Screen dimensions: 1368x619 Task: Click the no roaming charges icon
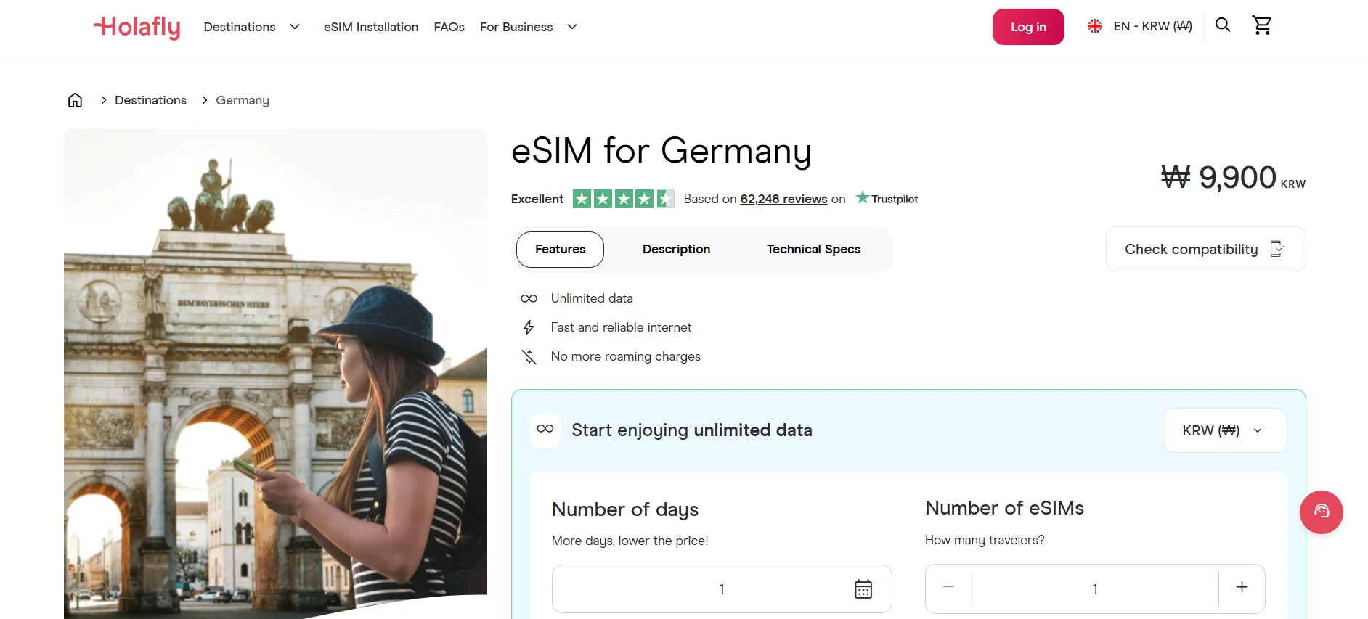pyautogui.click(x=529, y=356)
